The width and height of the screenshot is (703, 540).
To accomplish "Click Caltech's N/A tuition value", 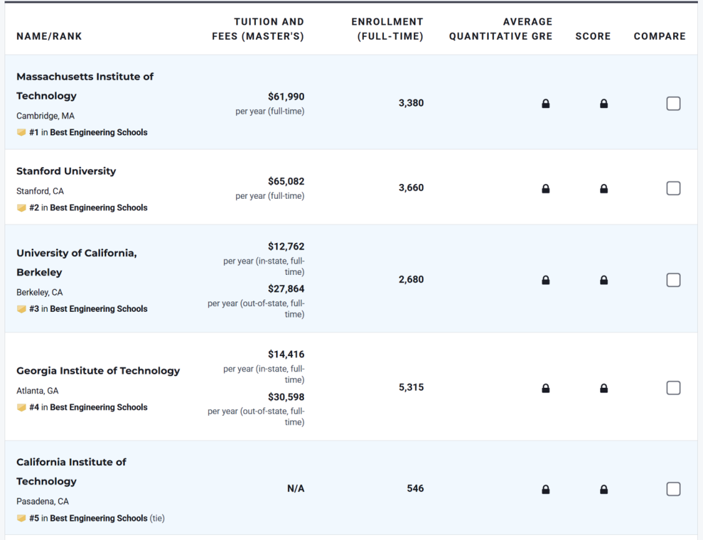I will point(296,489).
